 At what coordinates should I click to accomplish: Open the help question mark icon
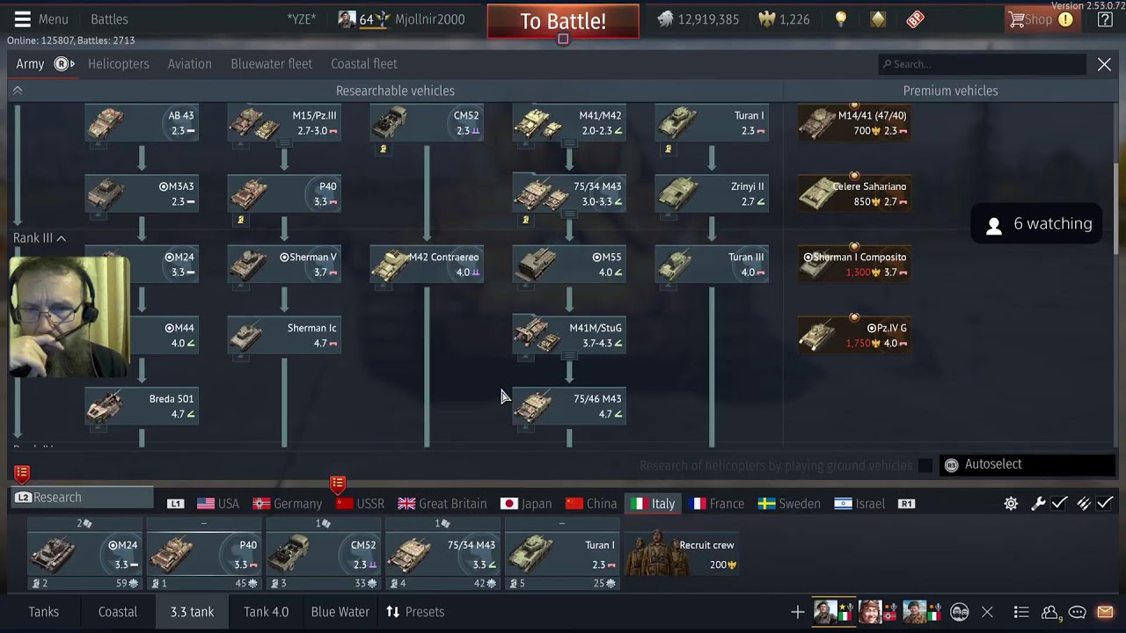pos(1105,19)
